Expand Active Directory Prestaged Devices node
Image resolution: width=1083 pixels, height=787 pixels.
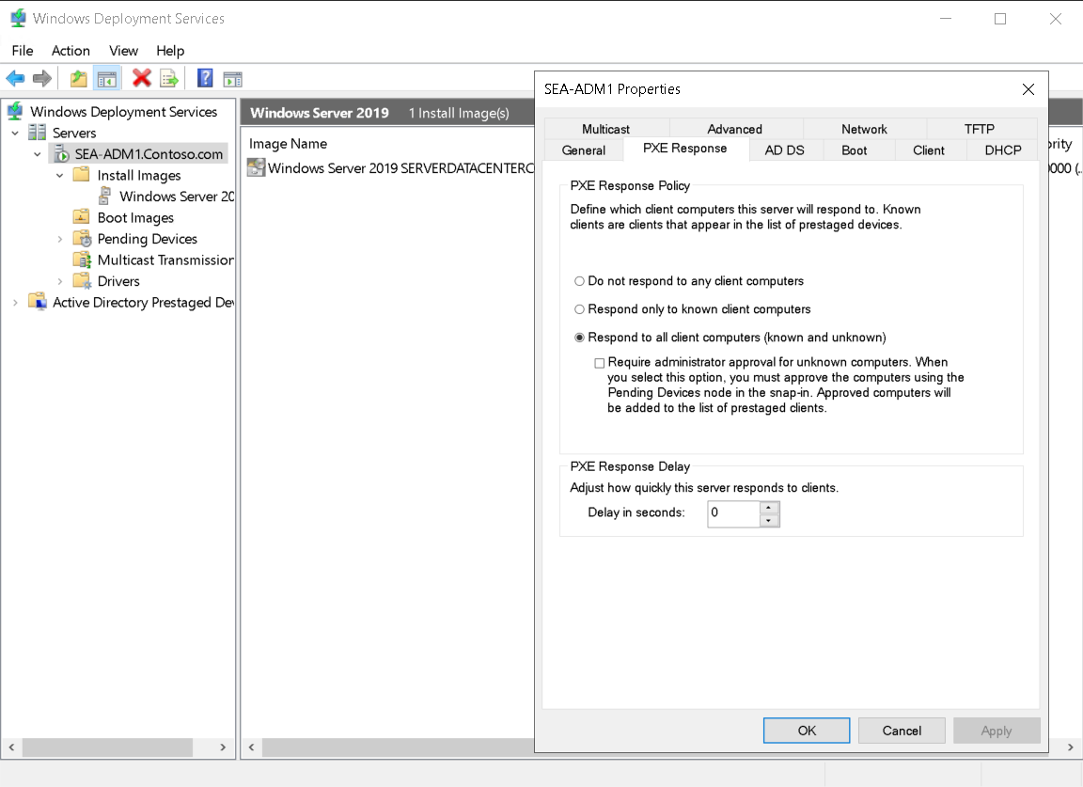coord(14,302)
